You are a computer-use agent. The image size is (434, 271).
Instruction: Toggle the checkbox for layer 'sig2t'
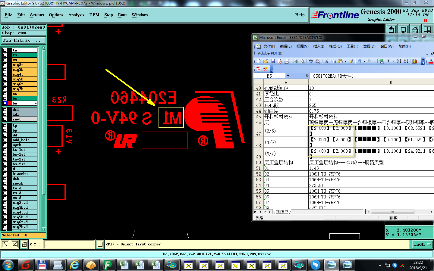(5, 65)
